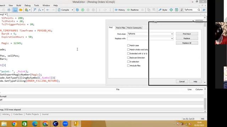Image resolution: width=227 pixels, height=127 pixels.
Task: Enable Match whole word only
Action: (128, 49)
